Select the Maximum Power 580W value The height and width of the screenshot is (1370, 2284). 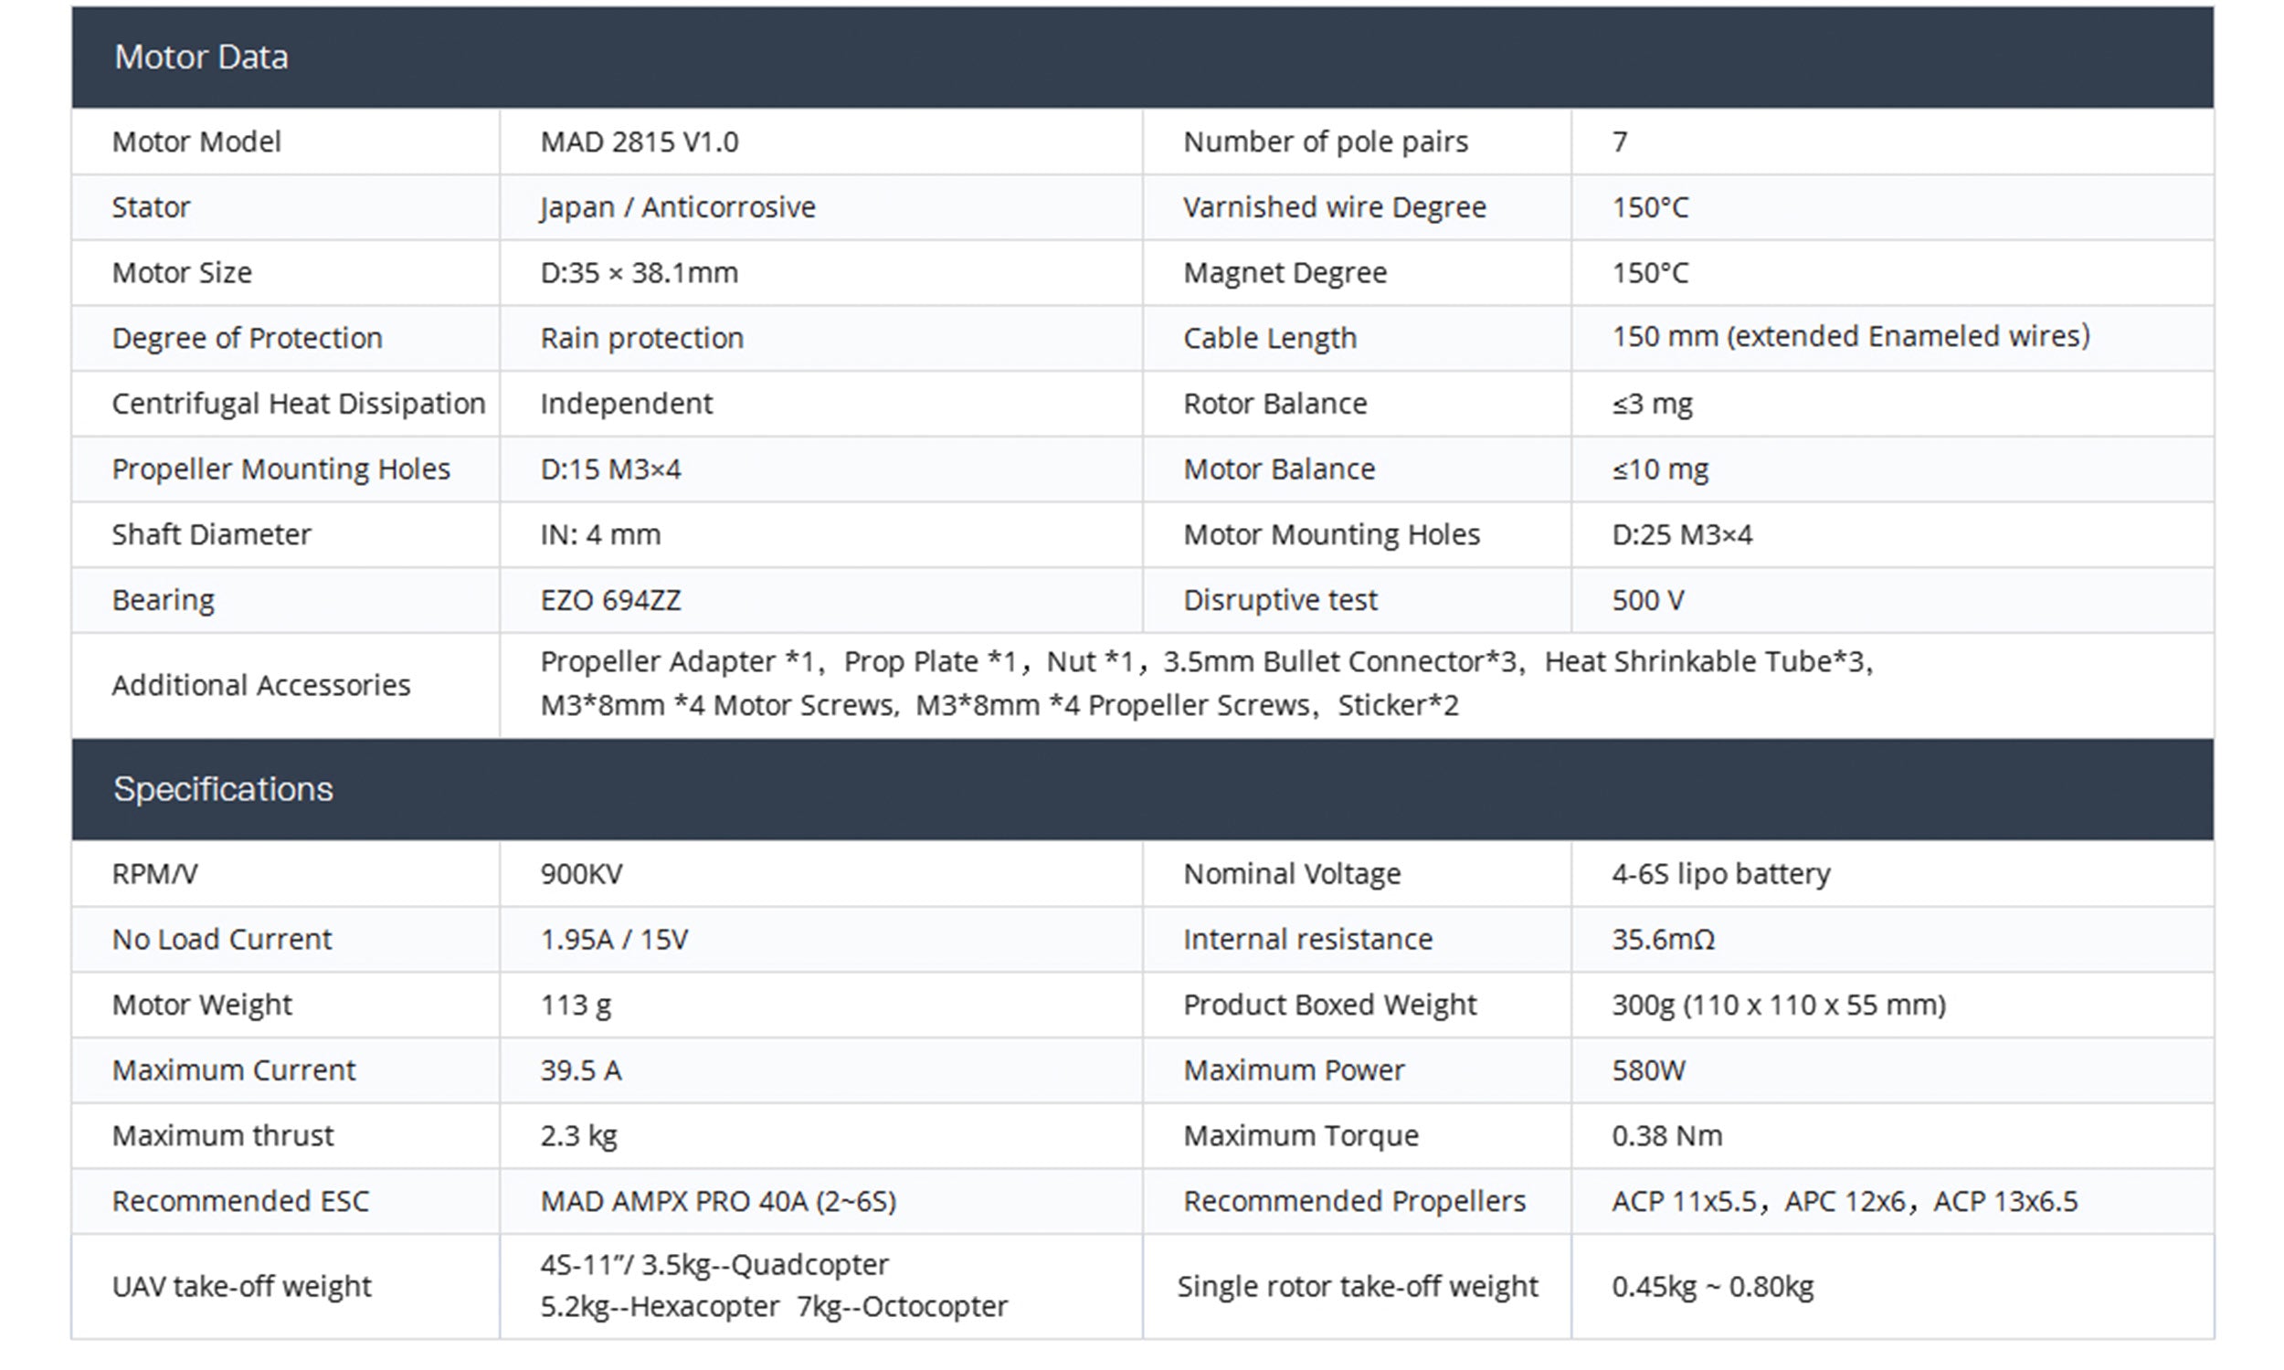[x=1648, y=1071]
